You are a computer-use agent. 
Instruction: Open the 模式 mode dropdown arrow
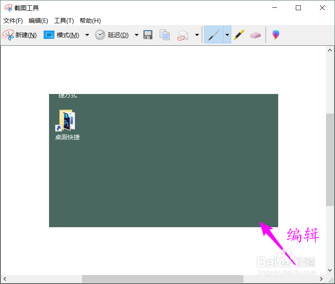click(87, 35)
